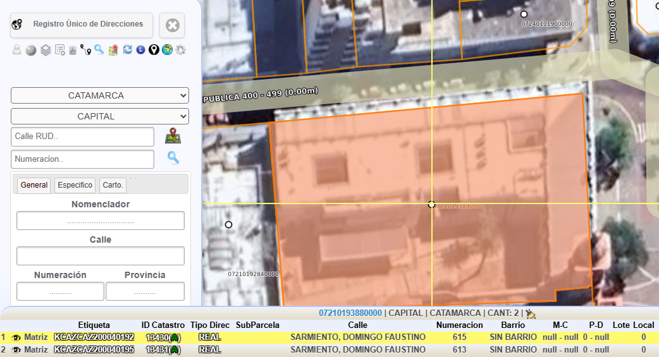659x357 pixels.
Task: Switch to the Carto. tab
Action: tap(113, 185)
